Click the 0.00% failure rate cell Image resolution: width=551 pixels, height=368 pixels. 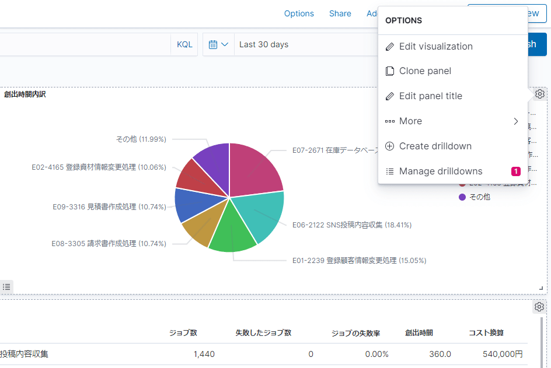tap(376, 354)
